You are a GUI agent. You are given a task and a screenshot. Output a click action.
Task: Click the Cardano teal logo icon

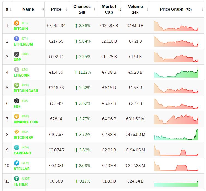tap(17, 147)
